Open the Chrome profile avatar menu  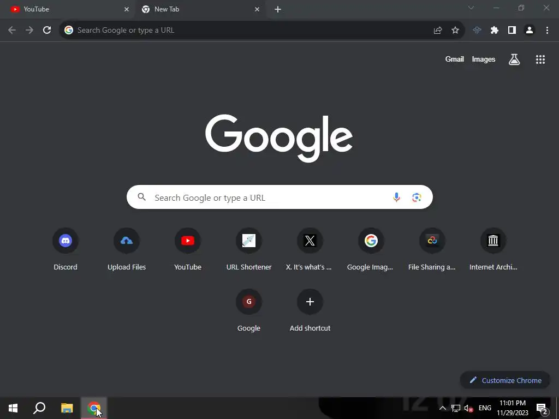click(530, 31)
